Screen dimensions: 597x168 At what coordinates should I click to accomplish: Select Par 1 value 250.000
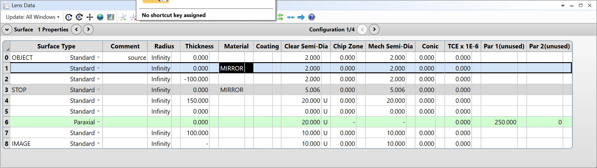499,122
